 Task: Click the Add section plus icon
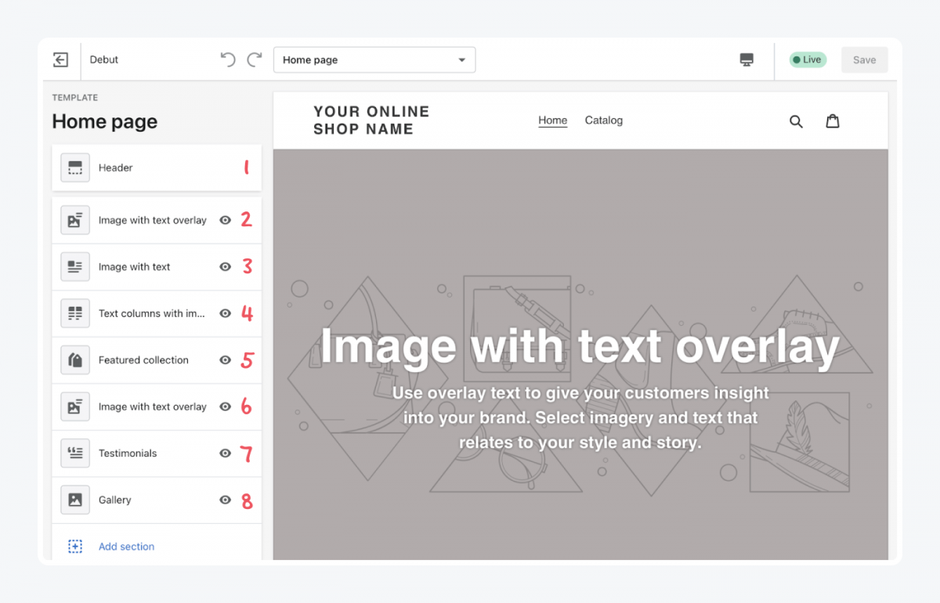(x=75, y=547)
